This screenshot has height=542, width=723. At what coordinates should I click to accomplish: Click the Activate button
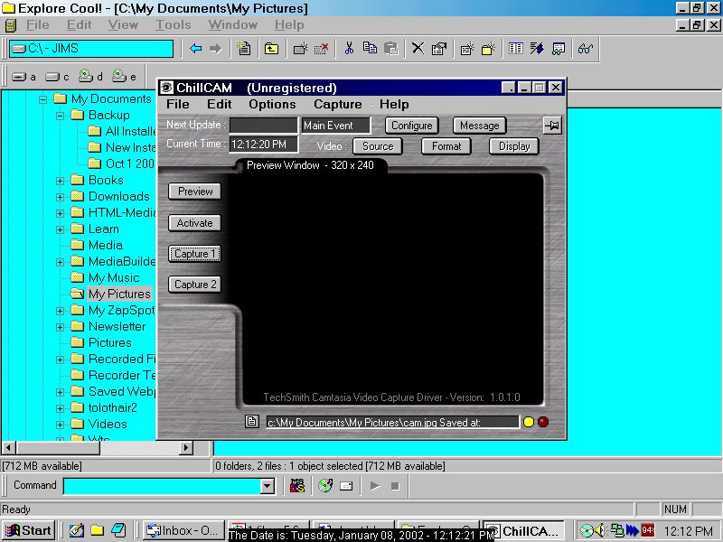click(x=194, y=223)
